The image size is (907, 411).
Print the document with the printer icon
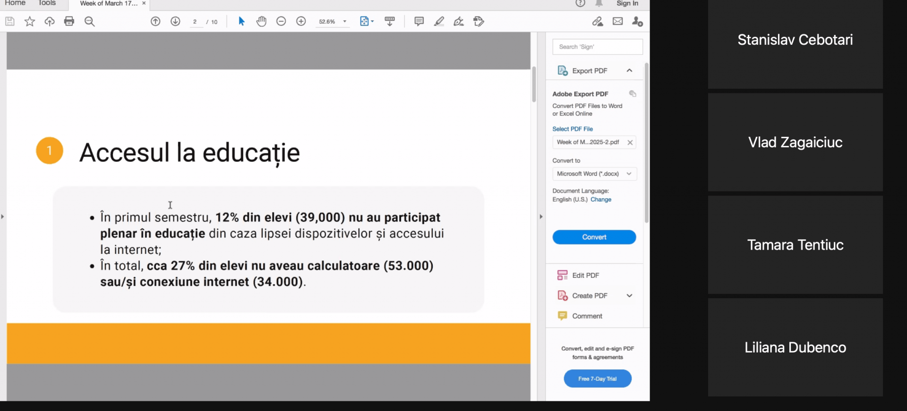(x=69, y=21)
